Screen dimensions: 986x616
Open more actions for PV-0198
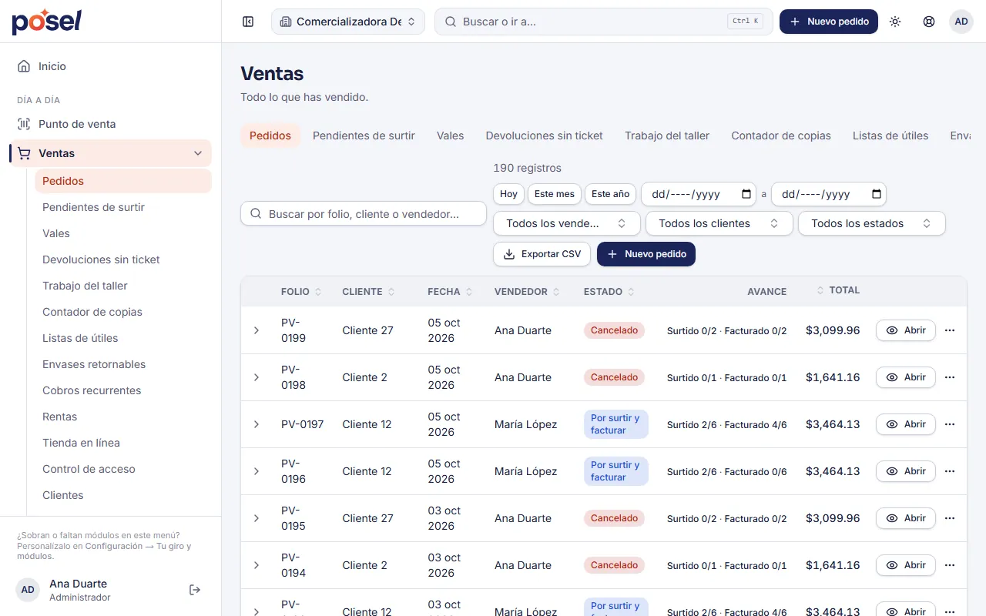(x=950, y=377)
